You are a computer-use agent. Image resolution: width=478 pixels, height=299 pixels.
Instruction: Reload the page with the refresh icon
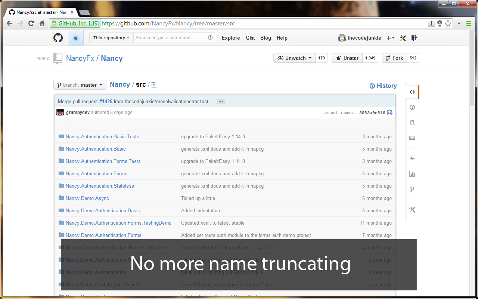point(31,23)
